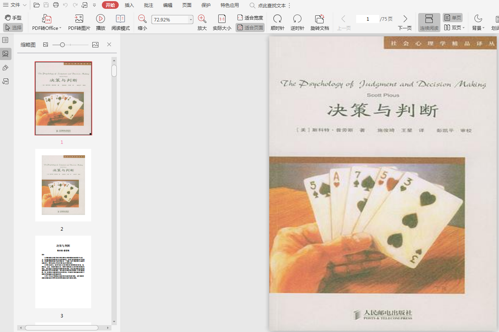Go to 上一页 previous page
This screenshot has height=332, width=499.
pyautogui.click(x=344, y=23)
